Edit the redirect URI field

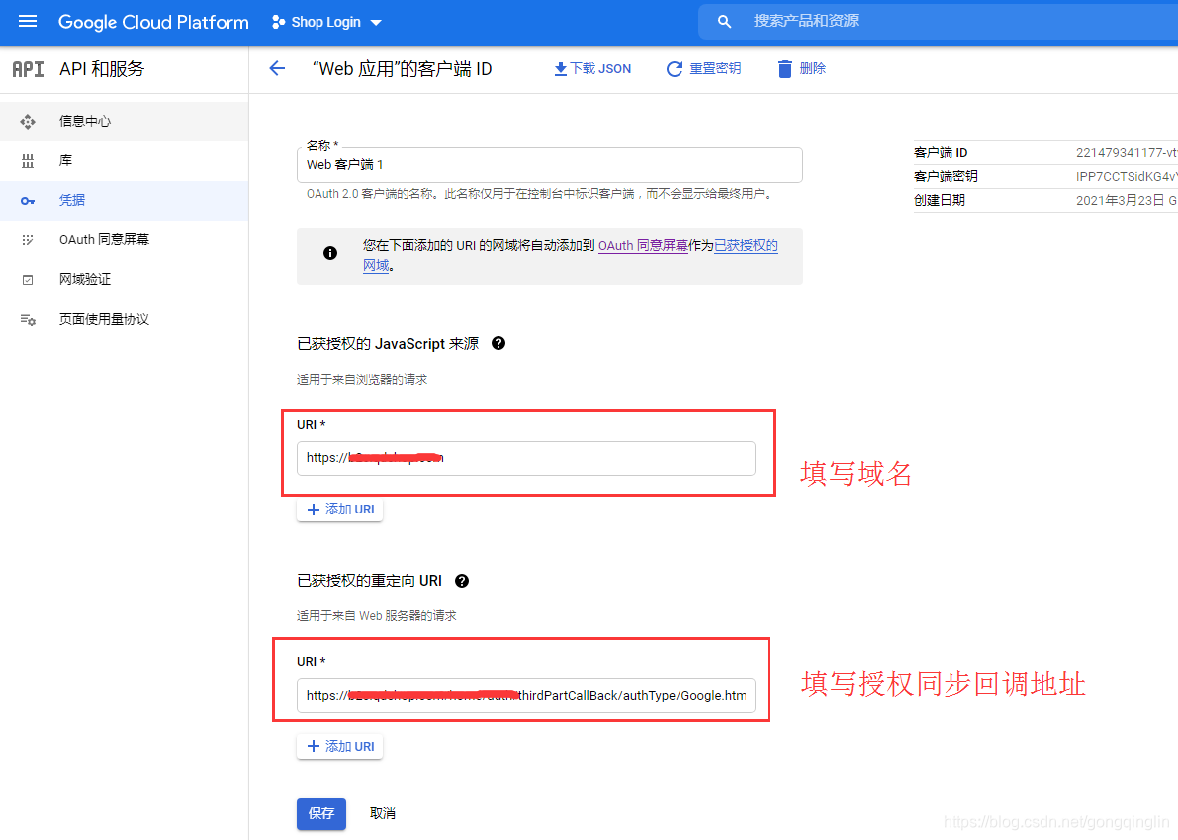coord(526,695)
